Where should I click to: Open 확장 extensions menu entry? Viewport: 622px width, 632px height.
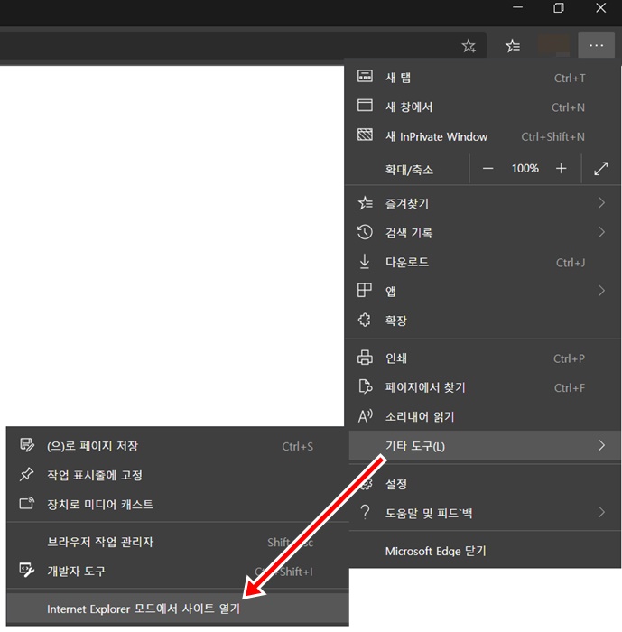point(483,321)
